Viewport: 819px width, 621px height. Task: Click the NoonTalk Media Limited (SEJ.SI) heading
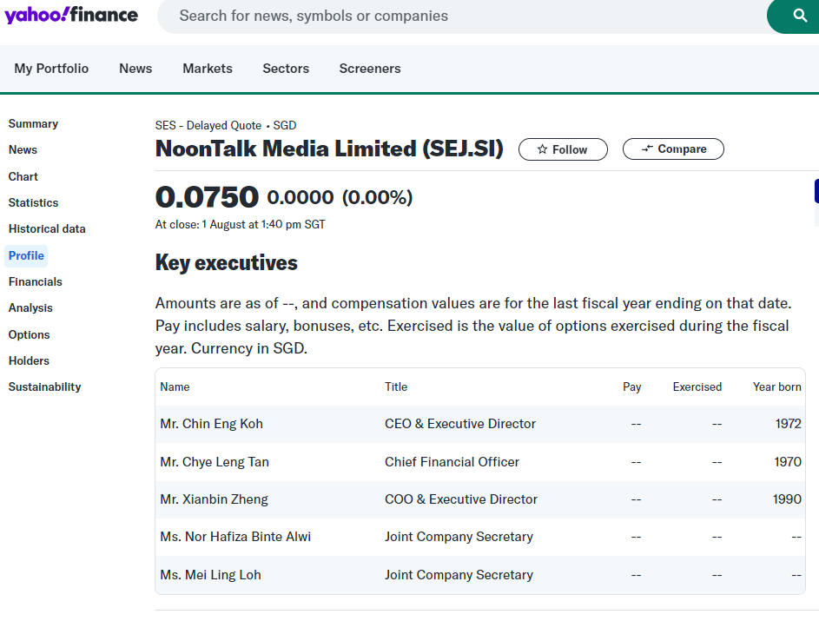click(x=329, y=149)
